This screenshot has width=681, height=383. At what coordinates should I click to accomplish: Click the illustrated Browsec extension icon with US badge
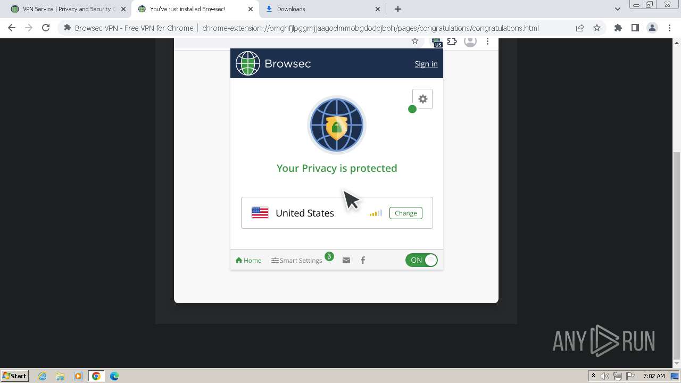[x=437, y=42]
